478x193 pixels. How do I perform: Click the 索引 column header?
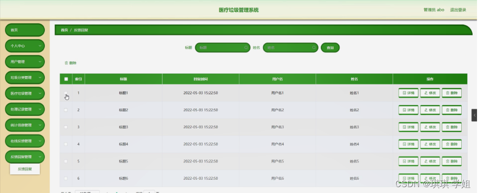pyautogui.click(x=78, y=79)
